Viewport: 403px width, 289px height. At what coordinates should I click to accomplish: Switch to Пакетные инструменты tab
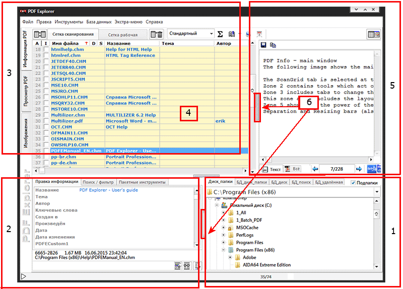pyautogui.click(x=142, y=182)
